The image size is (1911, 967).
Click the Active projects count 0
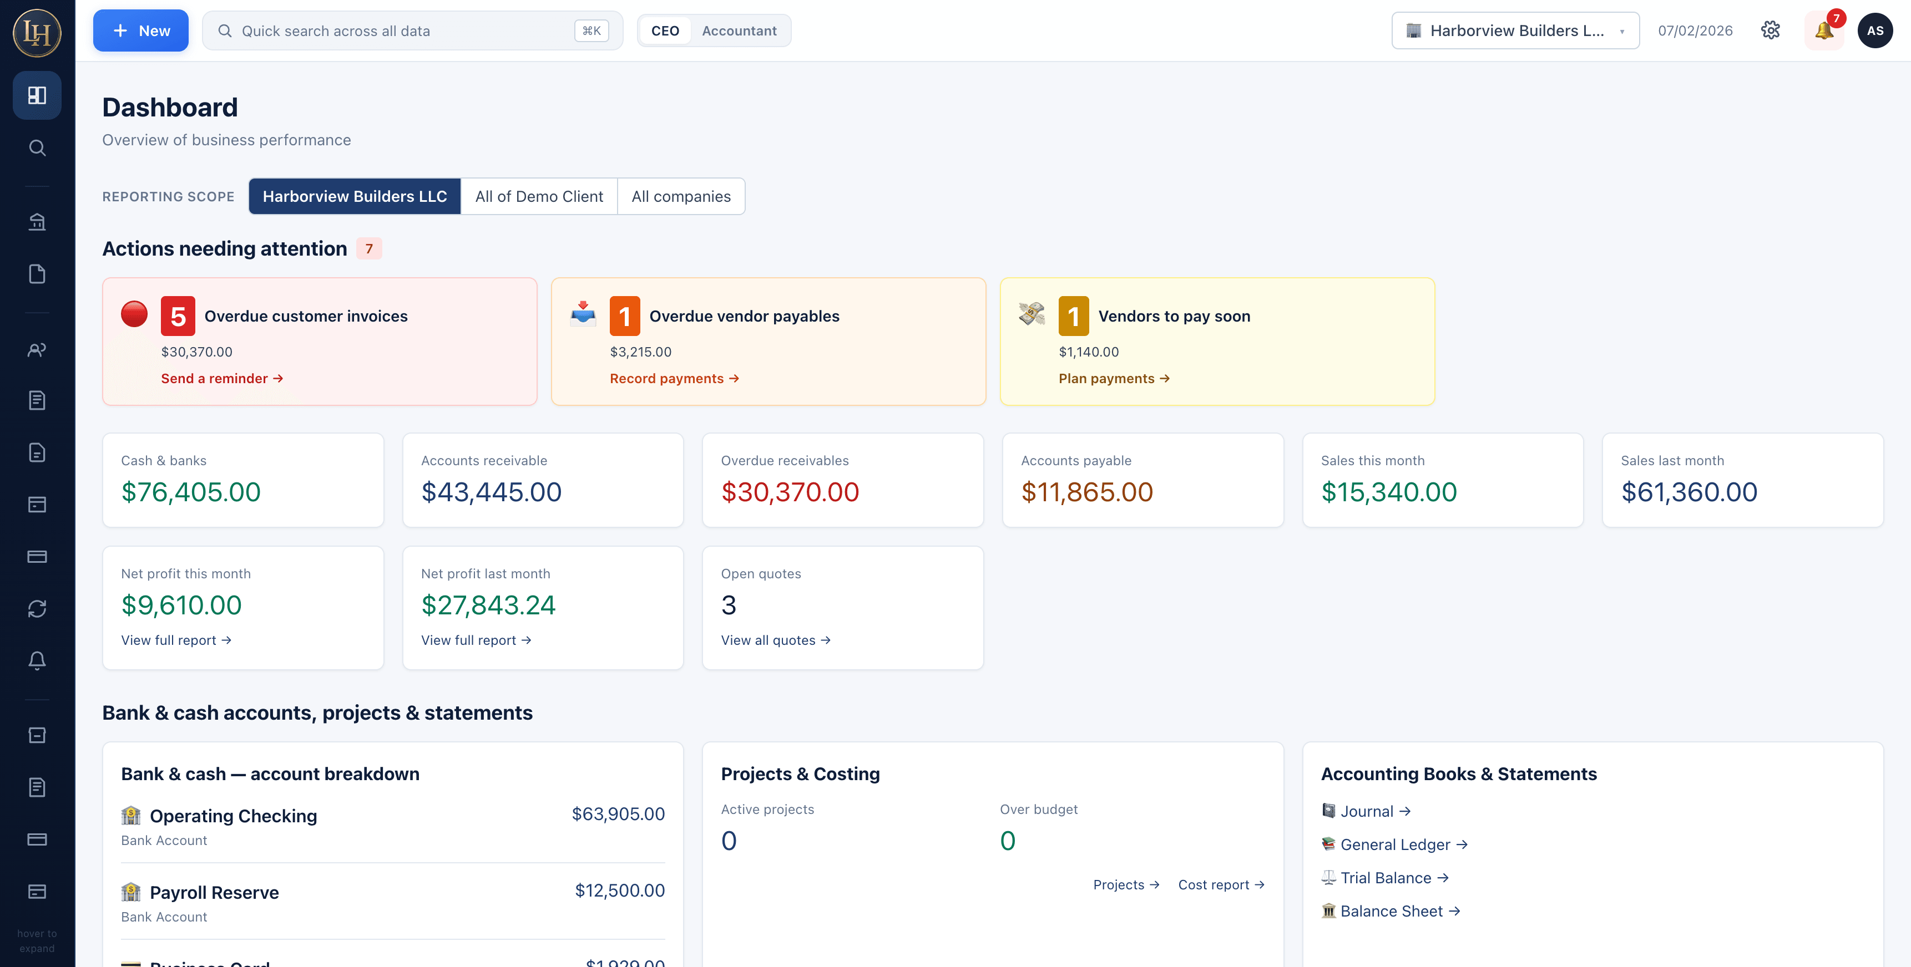click(729, 841)
